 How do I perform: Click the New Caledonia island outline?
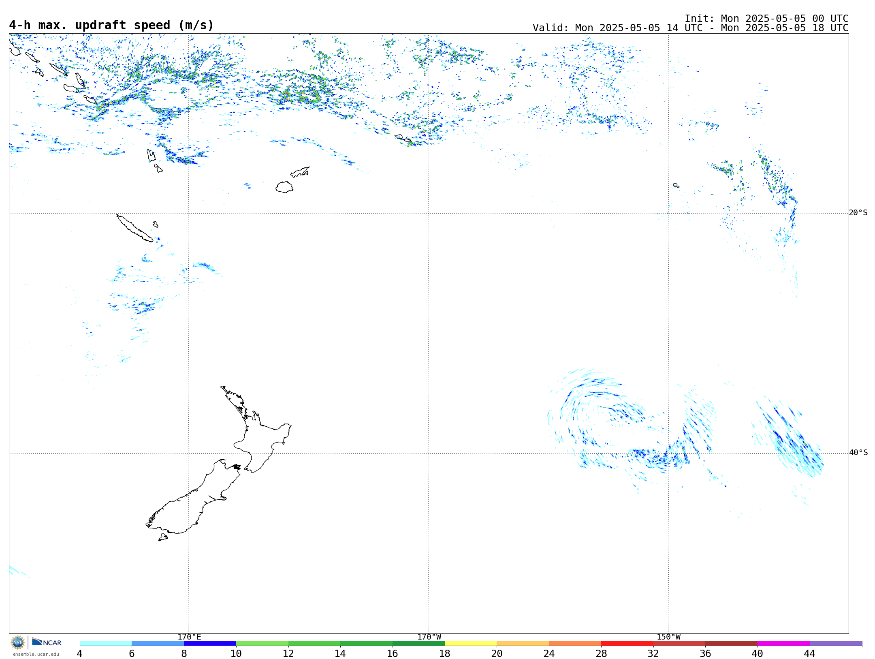coord(134,228)
